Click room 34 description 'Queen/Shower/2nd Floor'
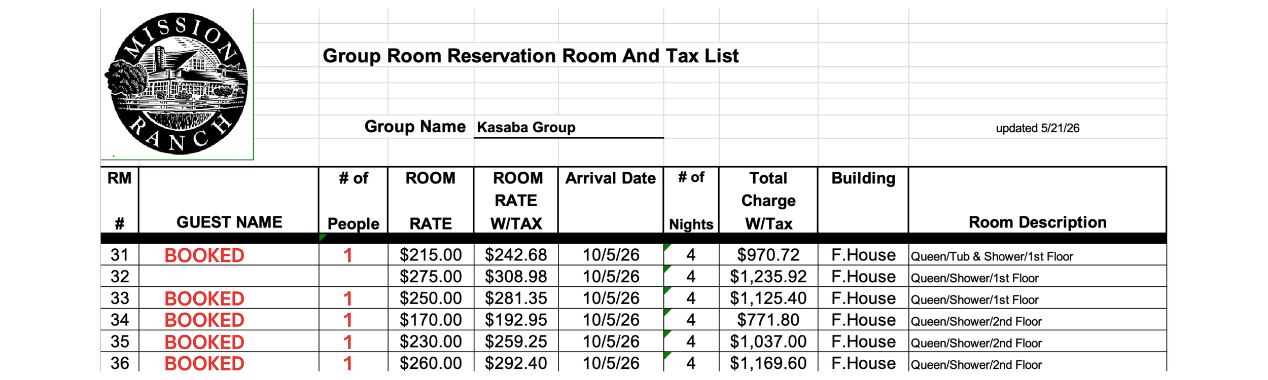This screenshot has height=380, width=1268. click(x=976, y=321)
